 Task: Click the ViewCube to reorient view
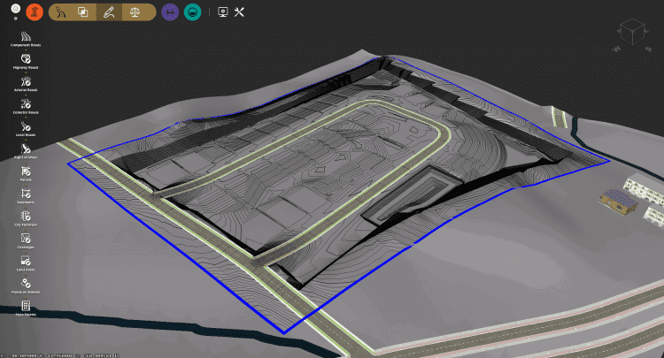point(630,33)
